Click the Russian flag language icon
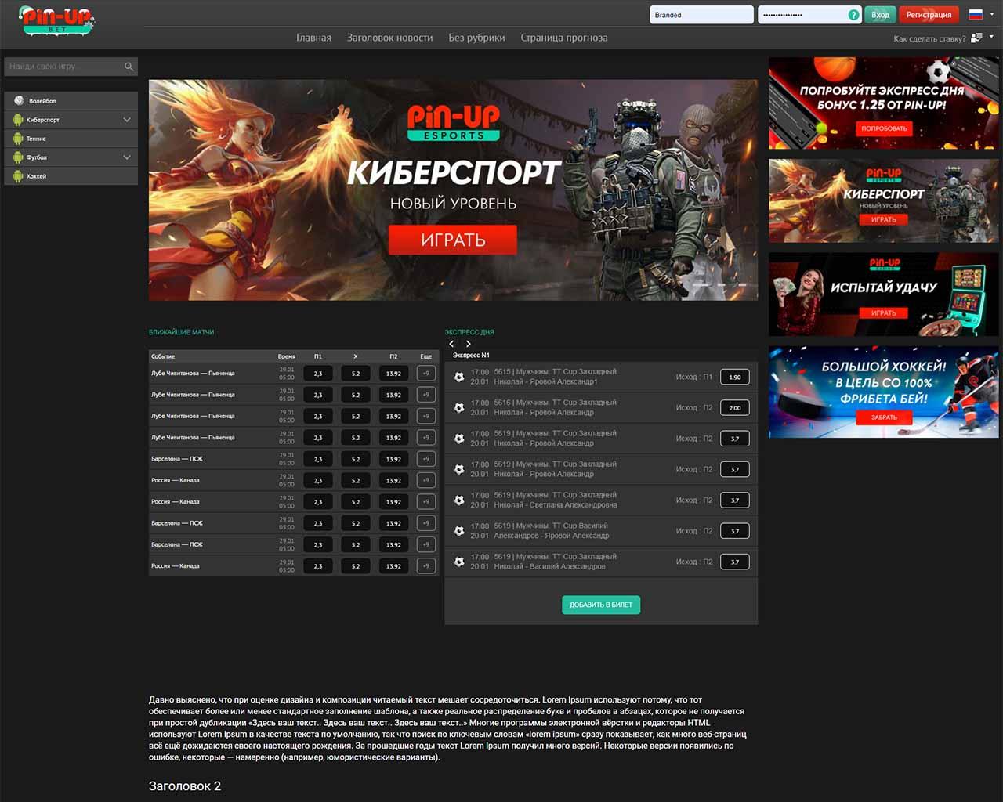The height and width of the screenshot is (802, 1003). (x=976, y=14)
